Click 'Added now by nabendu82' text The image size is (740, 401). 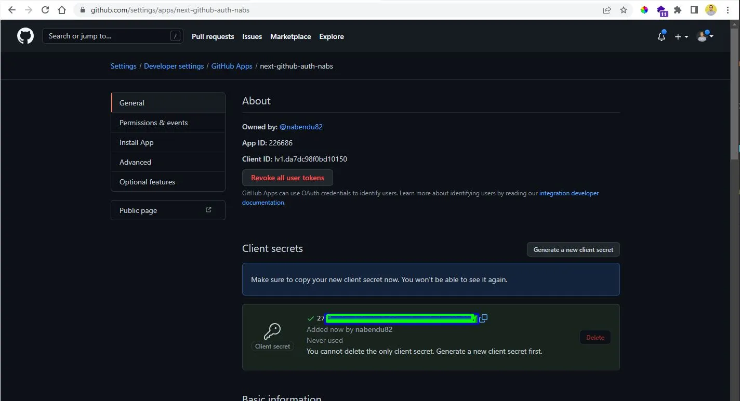[x=350, y=329]
